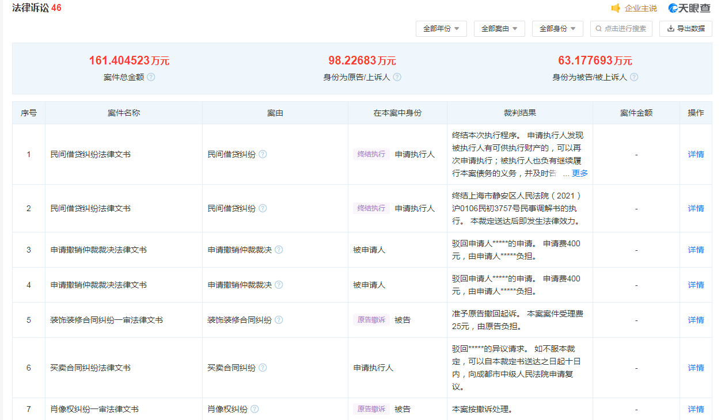Click 原告撤诉 tag in row 7
The width and height of the screenshot is (721, 420).
pyautogui.click(x=371, y=409)
